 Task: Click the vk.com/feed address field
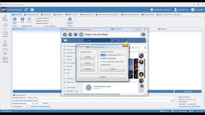(112, 34)
